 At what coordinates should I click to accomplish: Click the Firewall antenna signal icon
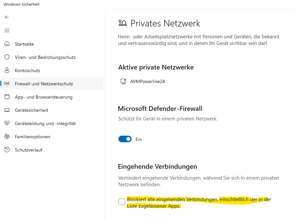click(7, 84)
